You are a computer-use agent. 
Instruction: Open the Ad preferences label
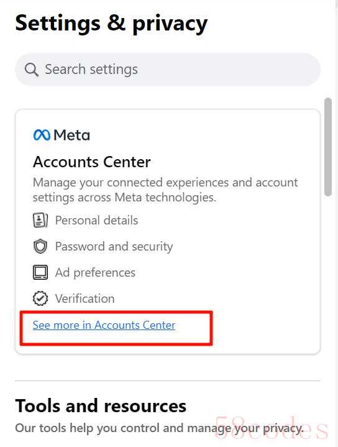(95, 272)
